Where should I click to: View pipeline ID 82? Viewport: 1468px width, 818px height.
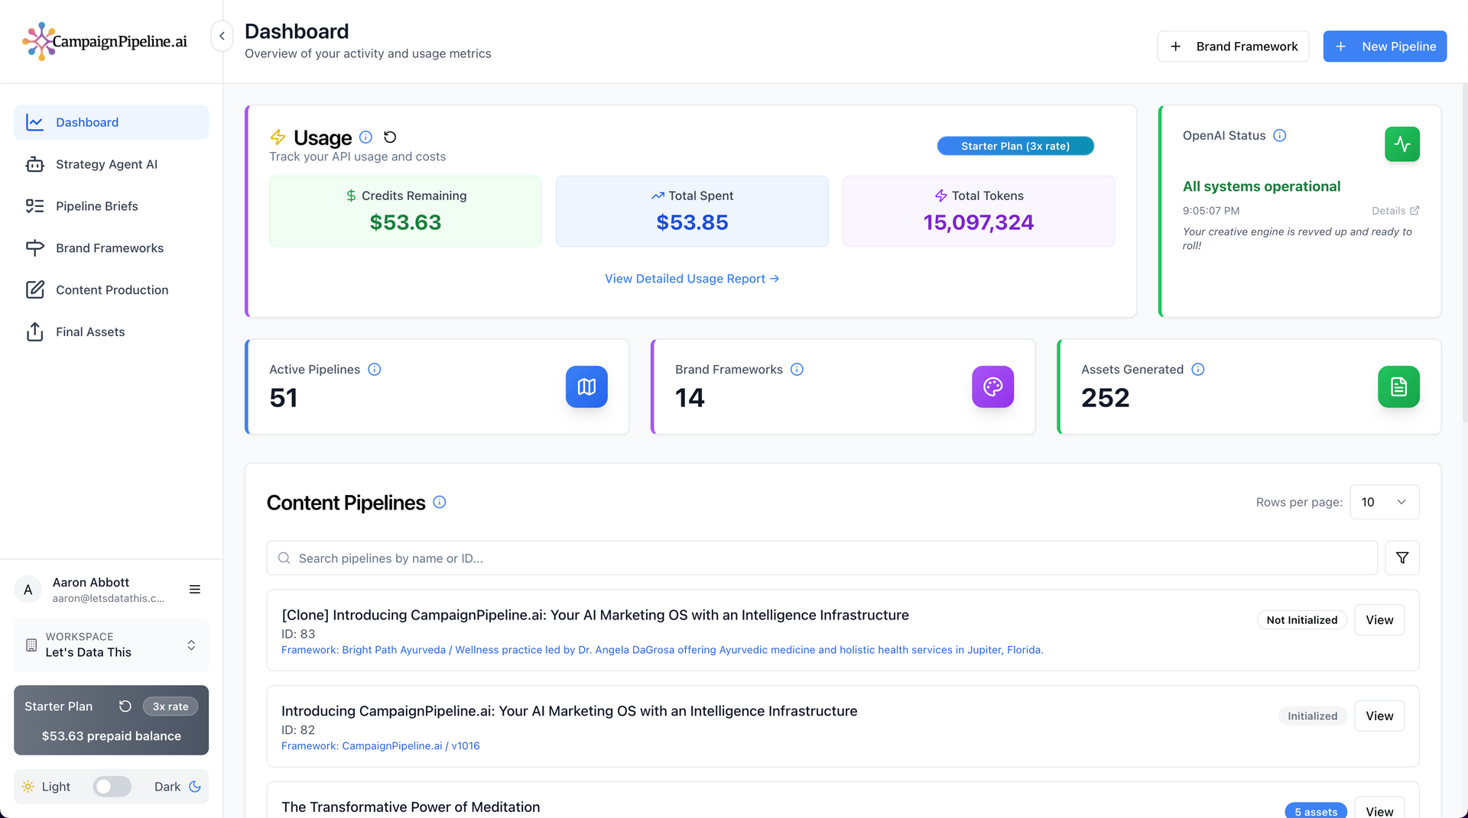coord(1379,716)
